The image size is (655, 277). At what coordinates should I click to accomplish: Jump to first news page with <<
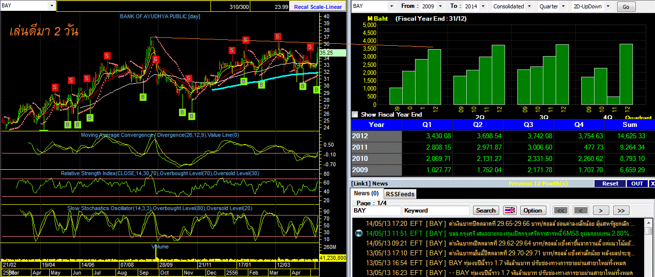[561, 210]
